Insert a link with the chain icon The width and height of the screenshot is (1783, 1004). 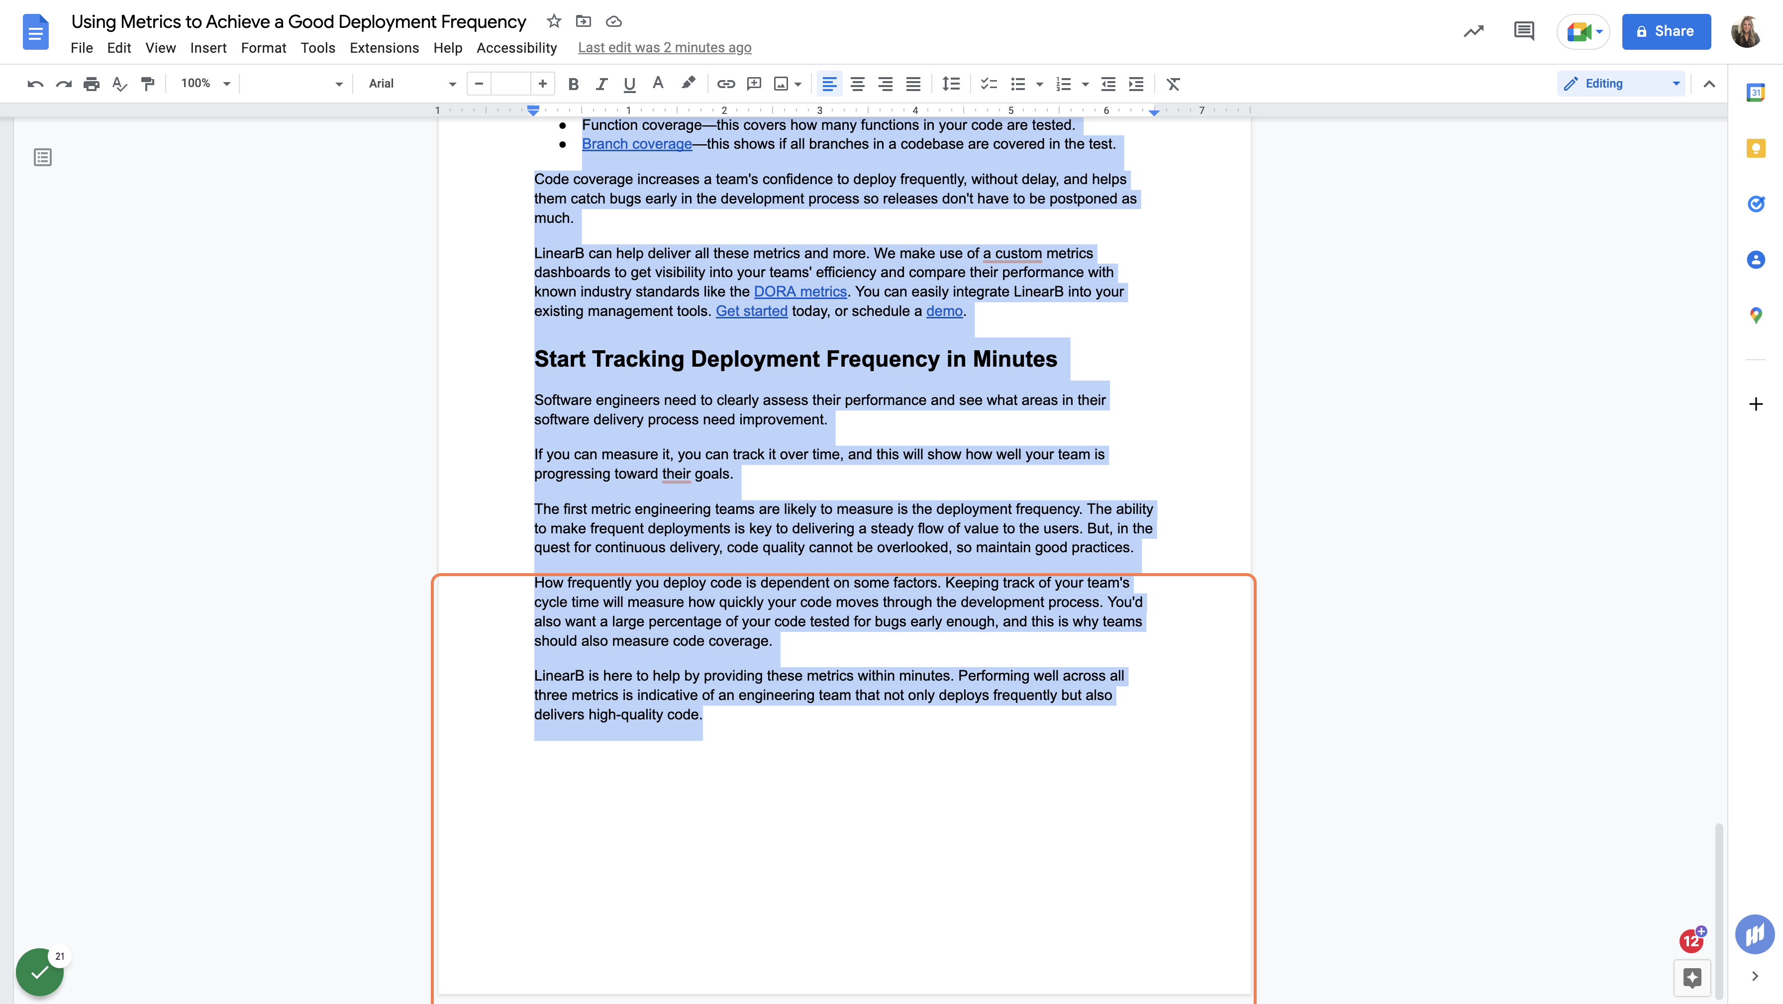(x=725, y=84)
